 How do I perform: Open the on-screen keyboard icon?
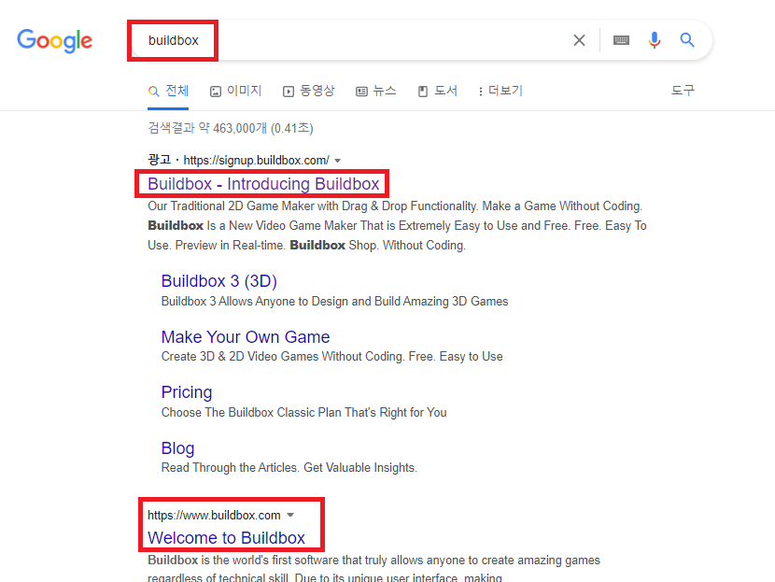(x=621, y=40)
